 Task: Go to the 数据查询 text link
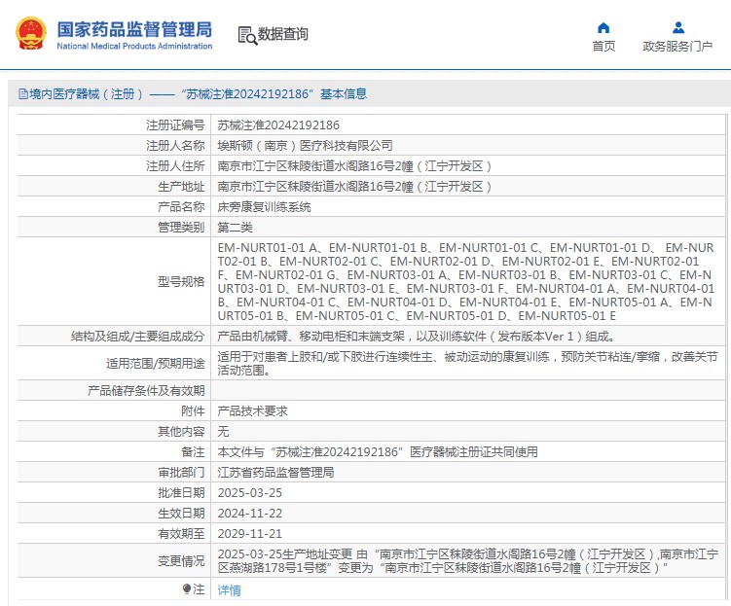click(x=282, y=35)
